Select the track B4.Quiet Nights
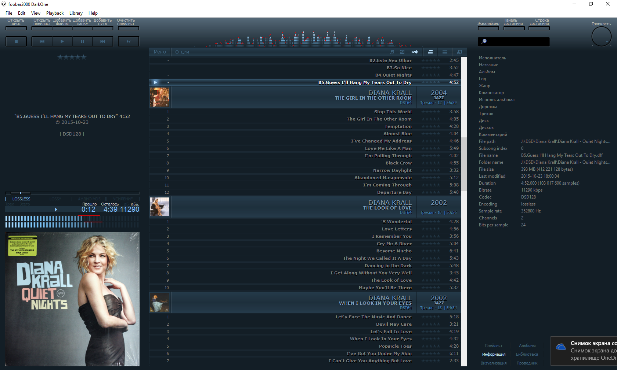 tap(305, 75)
